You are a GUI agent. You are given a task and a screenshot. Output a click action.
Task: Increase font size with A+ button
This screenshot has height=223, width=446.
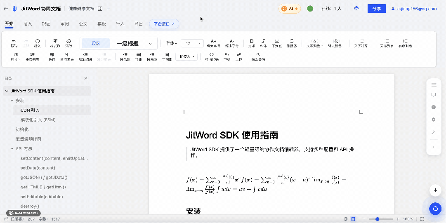213,43
